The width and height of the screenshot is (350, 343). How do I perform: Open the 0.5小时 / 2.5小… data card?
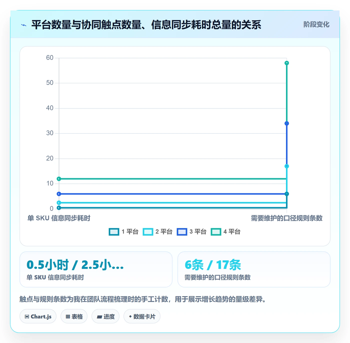tap(96, 269)
